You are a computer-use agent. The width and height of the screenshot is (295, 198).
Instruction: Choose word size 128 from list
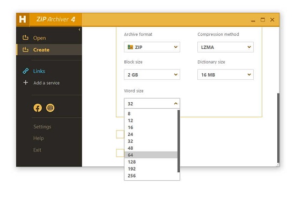151,162
